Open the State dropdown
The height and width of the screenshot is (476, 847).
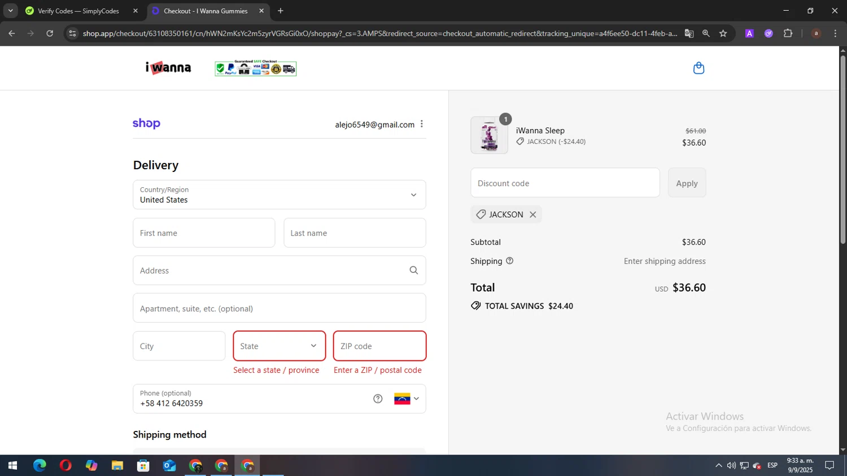click(280, 346)
